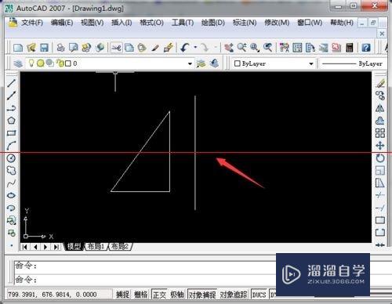Toggle 对象捕捉 object snap in status bar
392x304 pixels.
tap(202, 295)
